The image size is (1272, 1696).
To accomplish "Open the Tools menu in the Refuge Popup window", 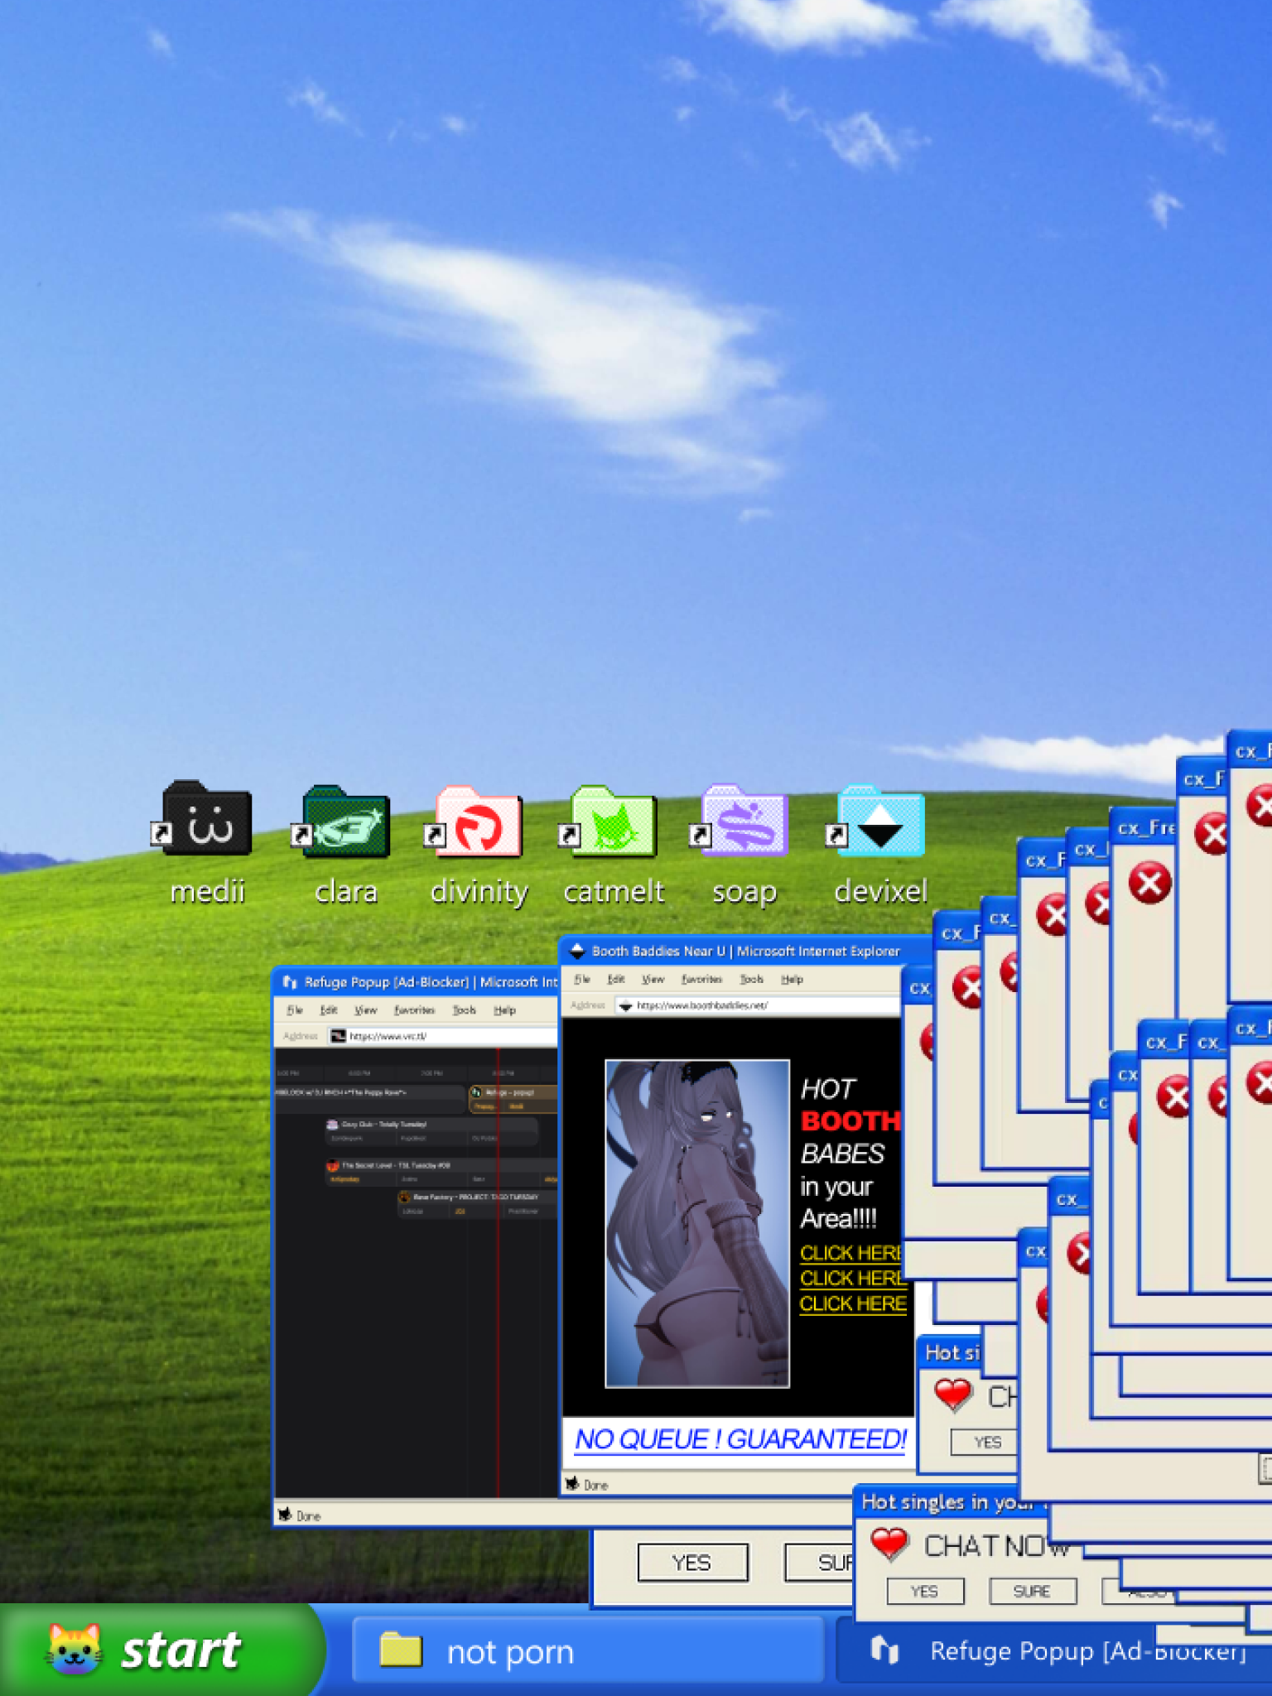I will tap(464, 1010).
